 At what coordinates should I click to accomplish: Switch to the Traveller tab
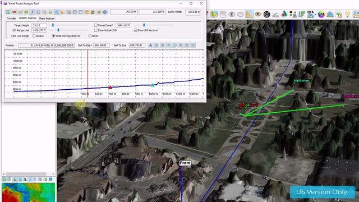(x=11, y=19)
